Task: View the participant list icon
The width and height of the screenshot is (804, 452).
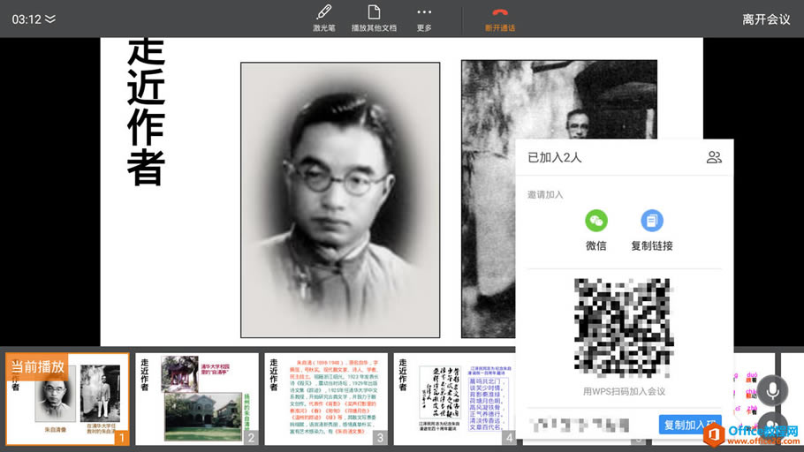Action: [x=714, y=157]
